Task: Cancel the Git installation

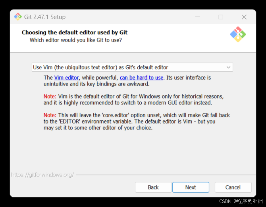Action: [x=233, y=187]
